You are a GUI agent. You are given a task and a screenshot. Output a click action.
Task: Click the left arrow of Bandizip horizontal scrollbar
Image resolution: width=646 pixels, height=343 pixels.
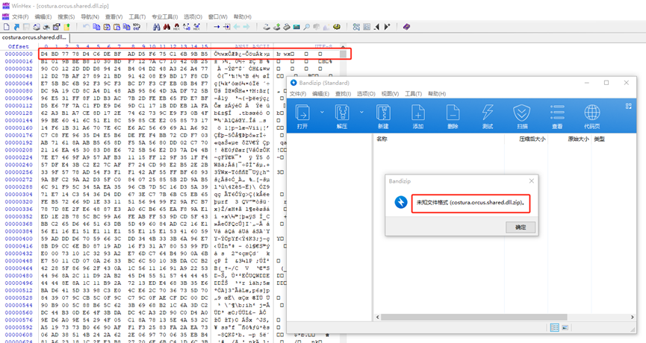377,317
